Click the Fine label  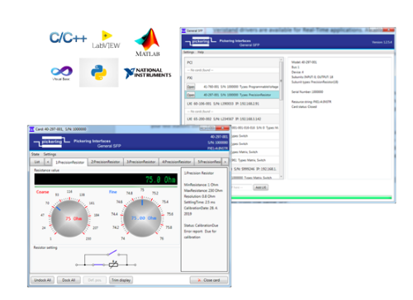coord(113,192)
